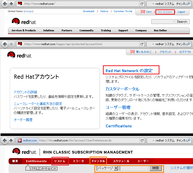This screenshot has width=193, height=173.
Task: Select the チャンネル tab
Action: tap(98, 161)
